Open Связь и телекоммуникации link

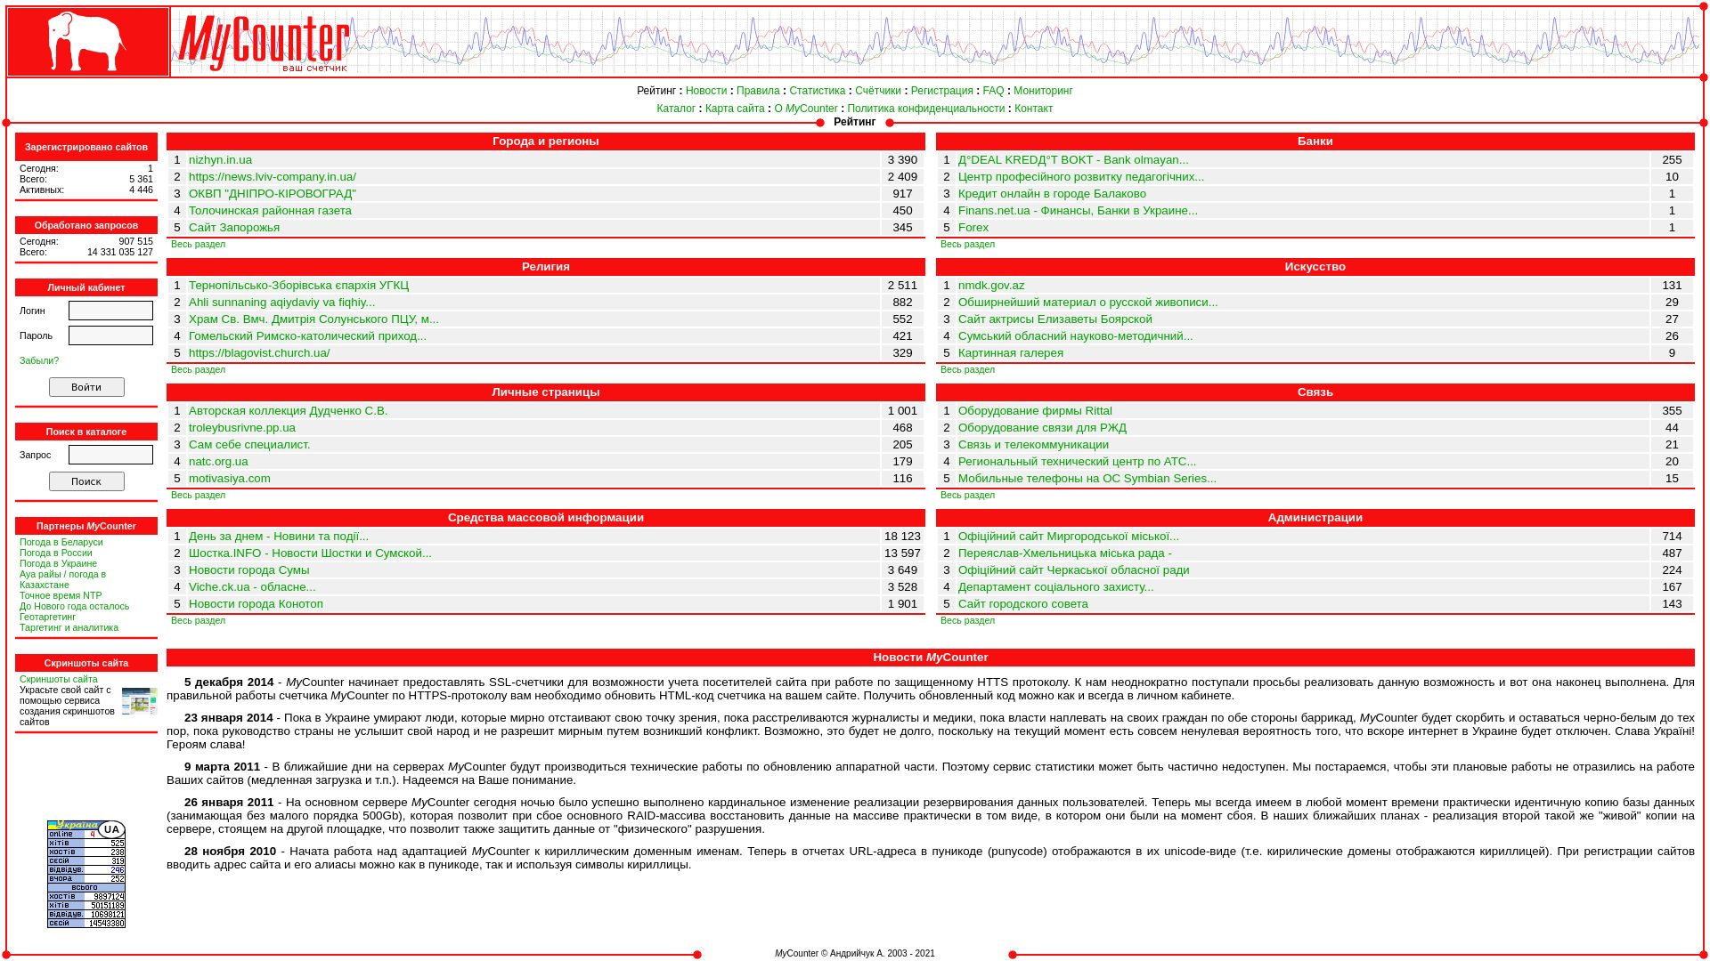click(1033, 445)
